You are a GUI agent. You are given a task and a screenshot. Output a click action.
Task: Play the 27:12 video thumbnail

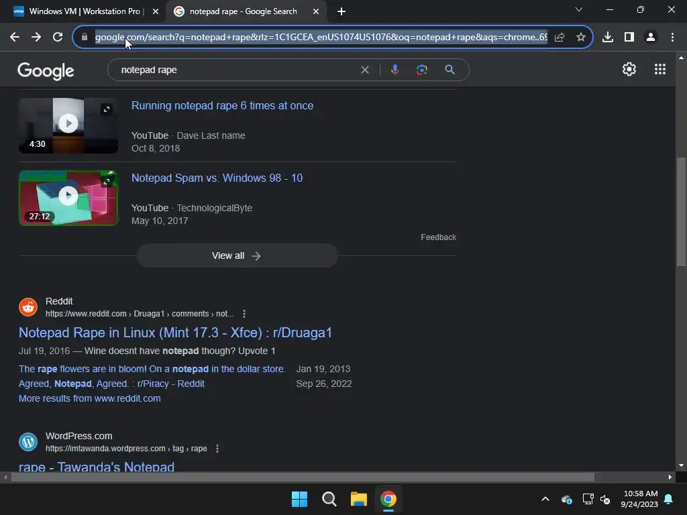click(68, 196)
